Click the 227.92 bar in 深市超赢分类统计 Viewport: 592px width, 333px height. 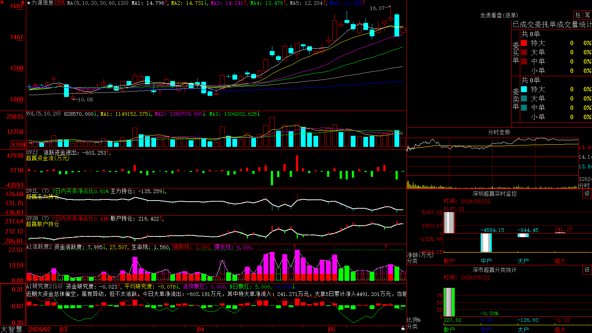pos(449,302)
